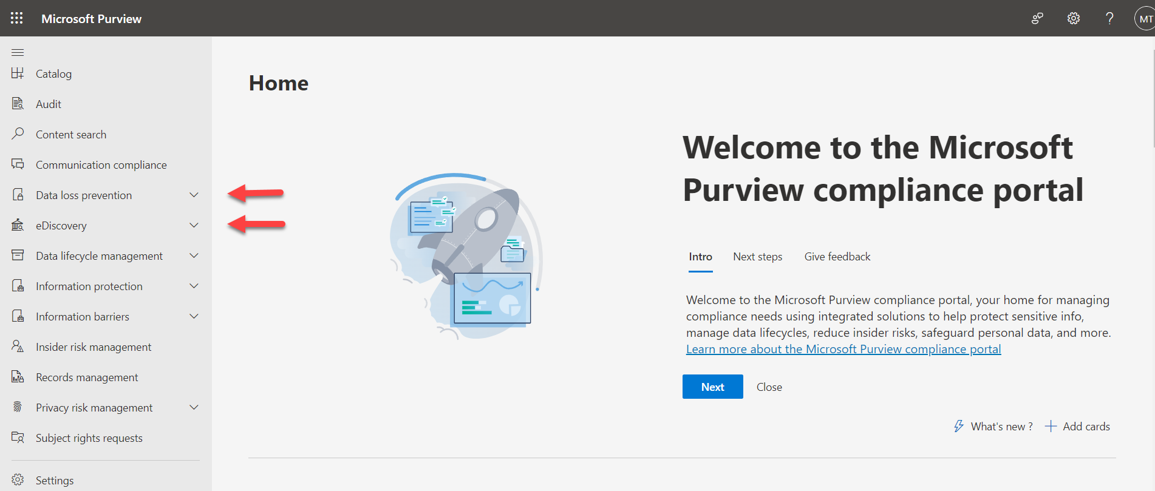Click the Data lifecycle management label
The height and width of the screenshot is (491, 1155).
(x=99, y=256)
